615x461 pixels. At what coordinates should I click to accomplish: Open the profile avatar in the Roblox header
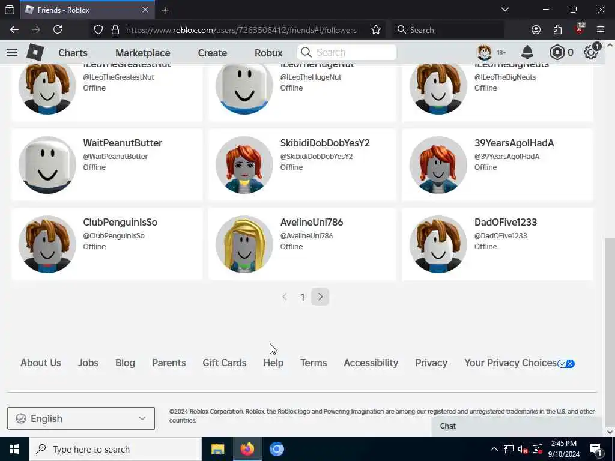(485, 52)
